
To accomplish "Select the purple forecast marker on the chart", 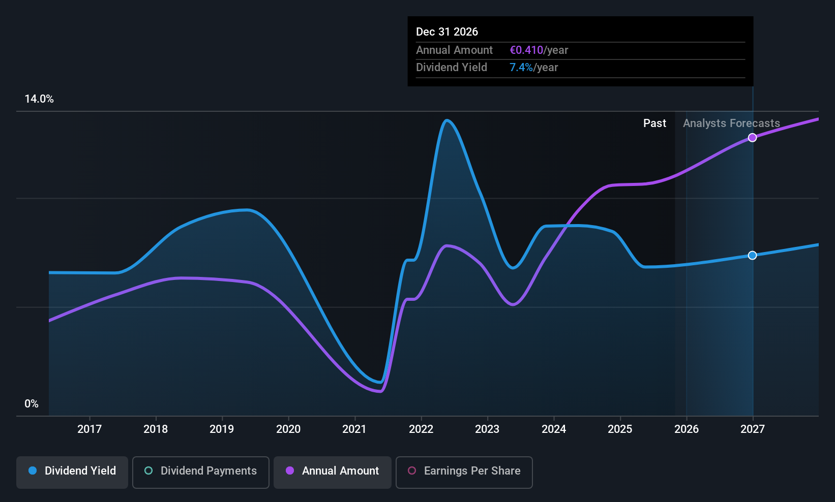I will point(753,137).
